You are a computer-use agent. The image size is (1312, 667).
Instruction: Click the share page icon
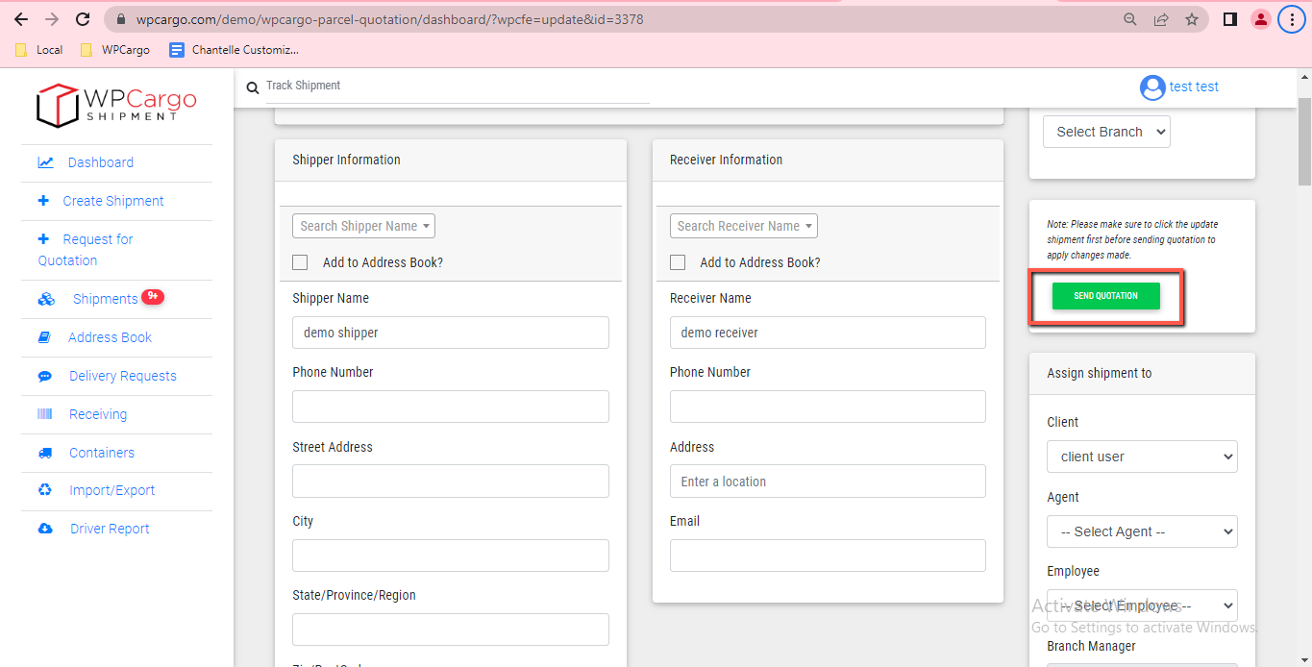1161,19
